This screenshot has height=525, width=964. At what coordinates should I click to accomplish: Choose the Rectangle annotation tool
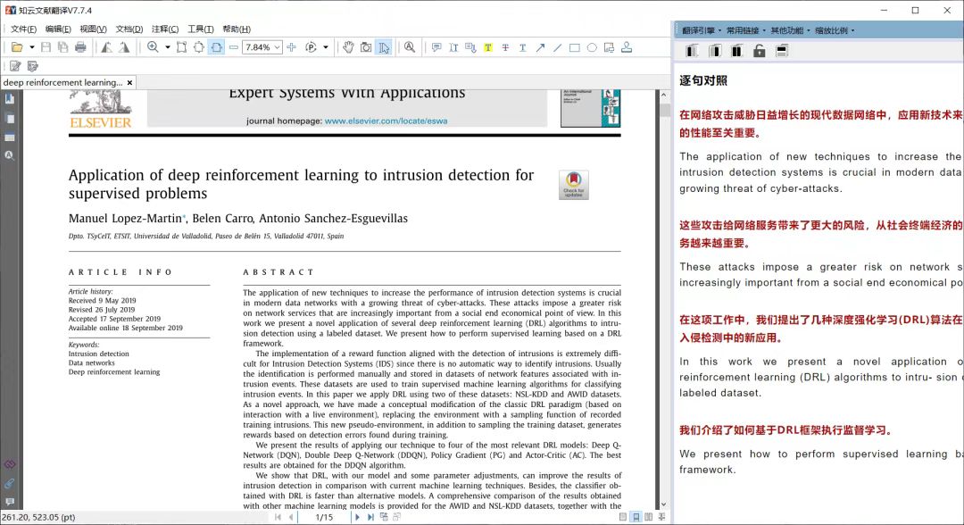tap(574, 47)
